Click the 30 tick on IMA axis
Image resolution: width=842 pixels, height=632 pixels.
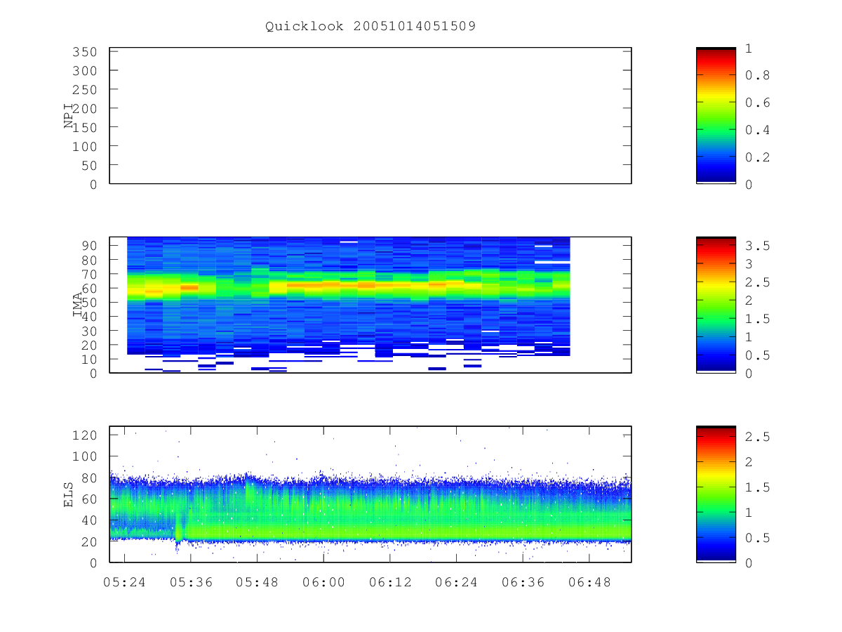click(88, 331)
